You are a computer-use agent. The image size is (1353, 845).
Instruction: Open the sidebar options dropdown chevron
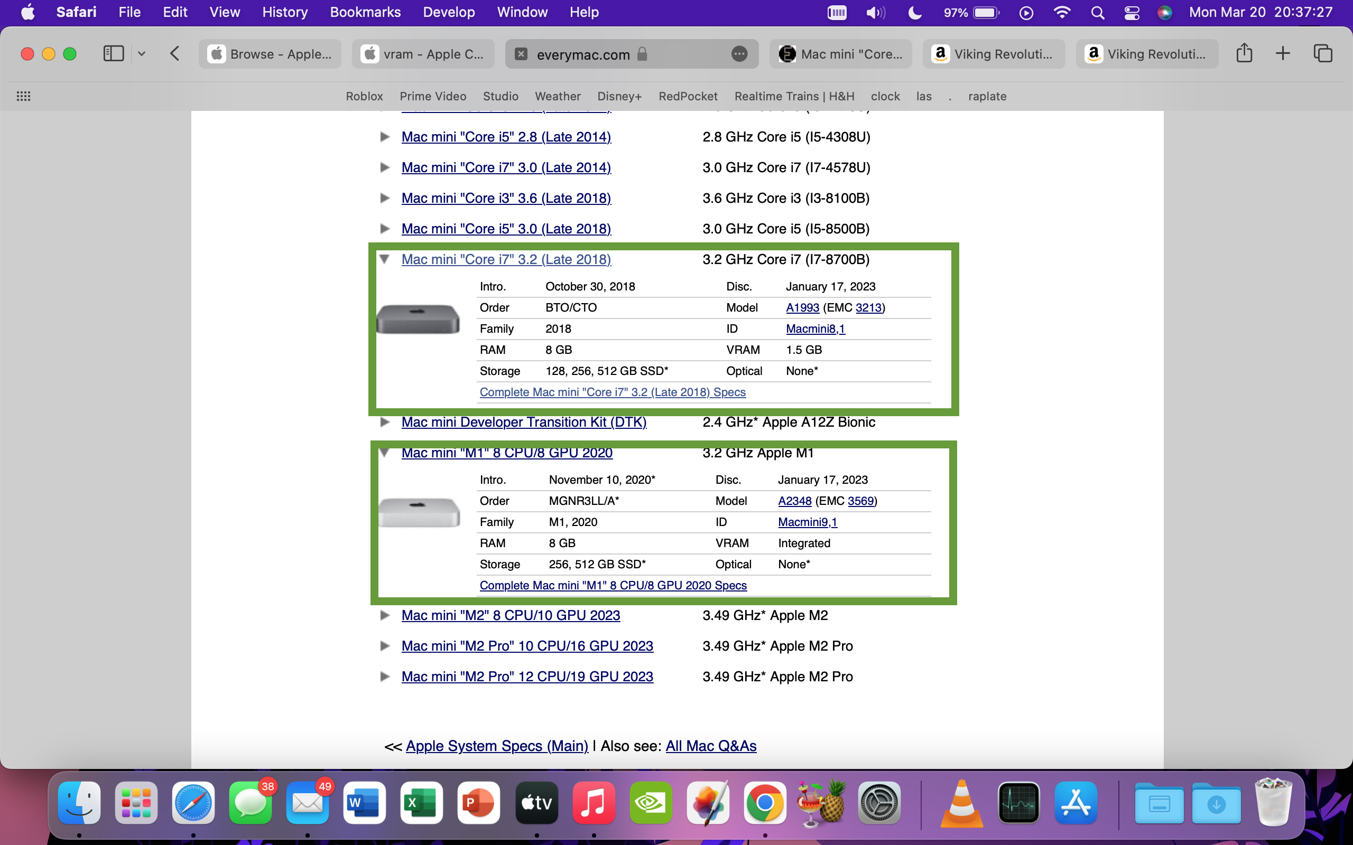(142, 54)
